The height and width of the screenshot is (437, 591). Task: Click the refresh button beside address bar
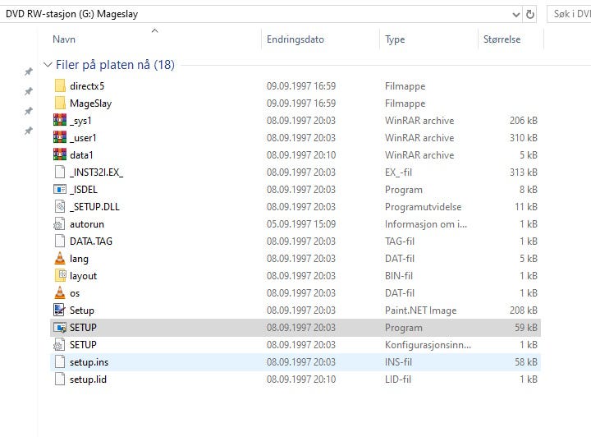(530, 14)
